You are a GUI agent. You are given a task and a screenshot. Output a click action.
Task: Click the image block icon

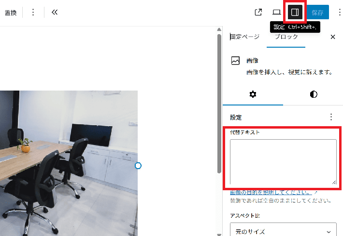(235, 61)
